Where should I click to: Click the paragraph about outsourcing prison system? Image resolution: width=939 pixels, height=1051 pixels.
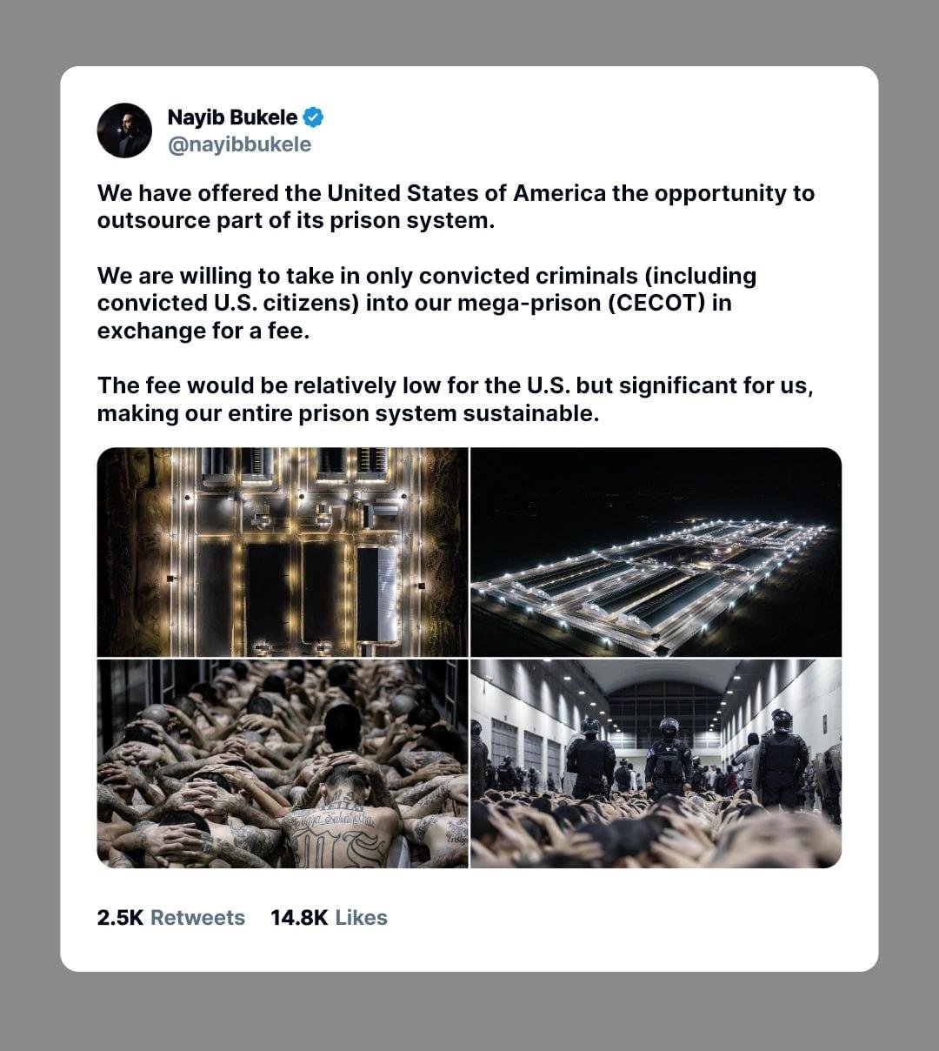click(456, 206)
